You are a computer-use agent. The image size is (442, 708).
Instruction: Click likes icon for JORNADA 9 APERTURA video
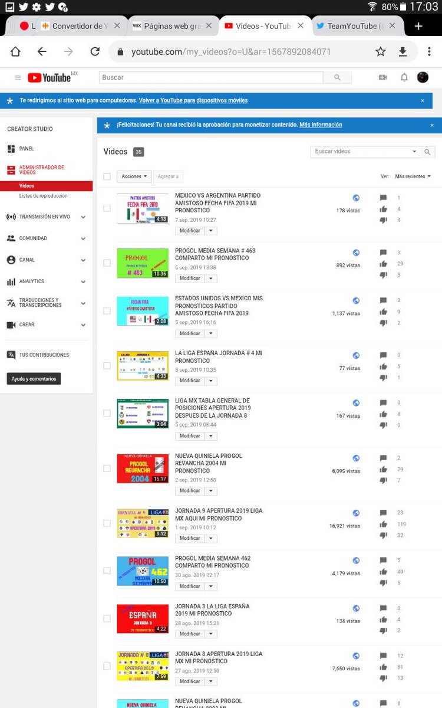pos(383,524)
